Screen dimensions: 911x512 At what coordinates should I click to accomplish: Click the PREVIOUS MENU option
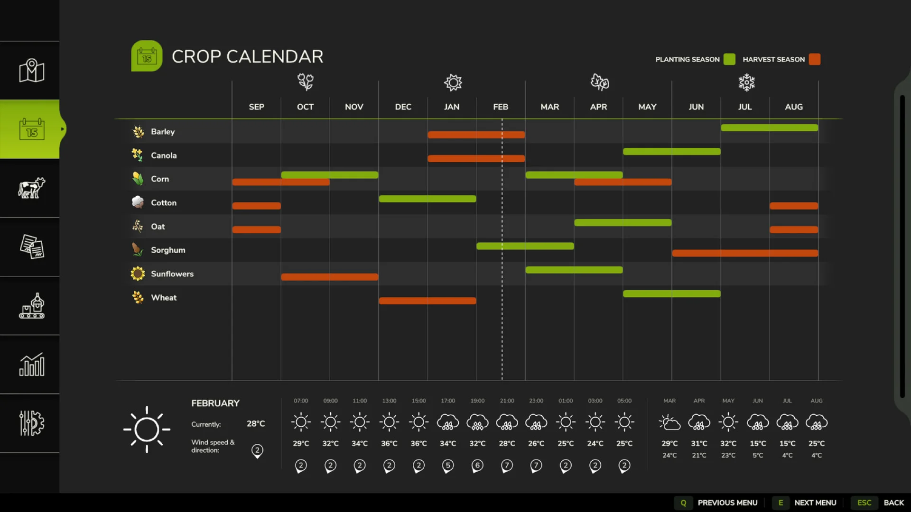coord(728,503)
